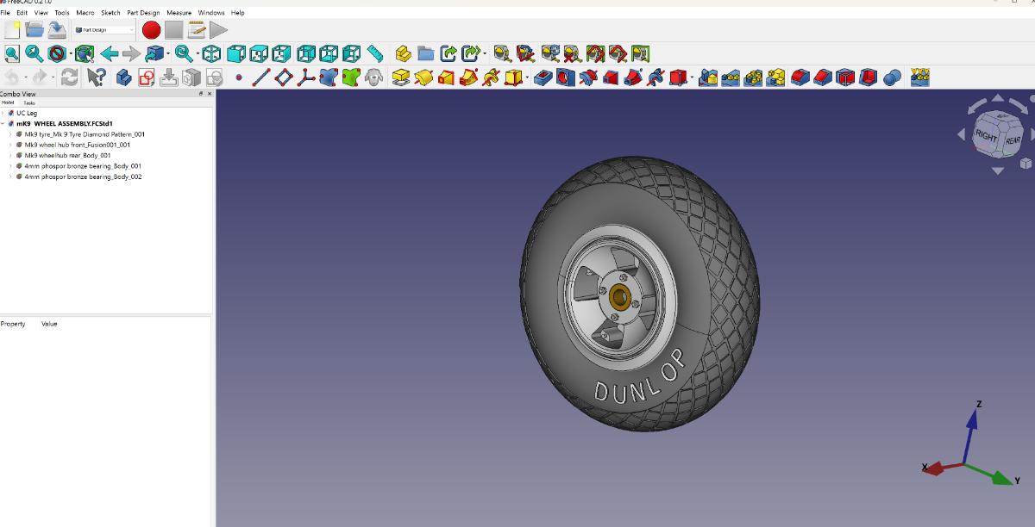Expand the UC Leg tree item
Image resolution: width=1035 pixels, height=527 pixels.
[x=3, y=113]
